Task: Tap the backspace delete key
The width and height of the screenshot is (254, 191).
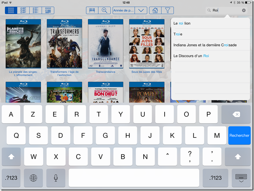Action: pyautogui.click(x=236, y=114)
